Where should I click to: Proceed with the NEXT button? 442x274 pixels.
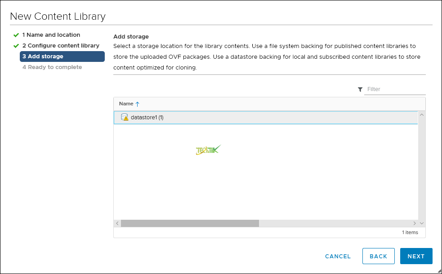416,256
